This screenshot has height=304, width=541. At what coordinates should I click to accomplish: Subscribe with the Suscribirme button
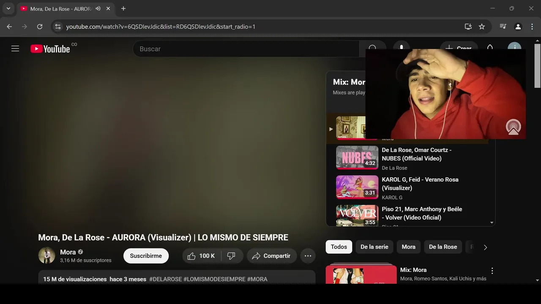point(146,256)
